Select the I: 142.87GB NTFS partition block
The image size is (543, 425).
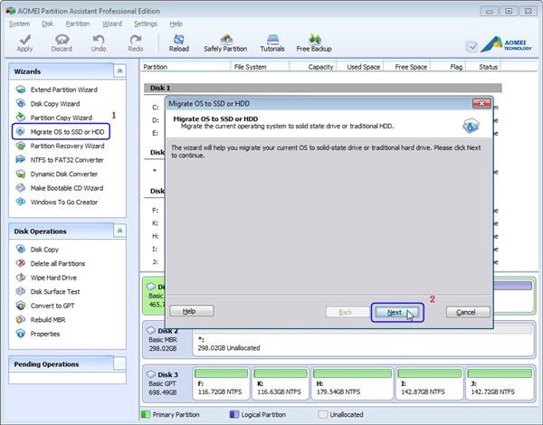(429, 383)
